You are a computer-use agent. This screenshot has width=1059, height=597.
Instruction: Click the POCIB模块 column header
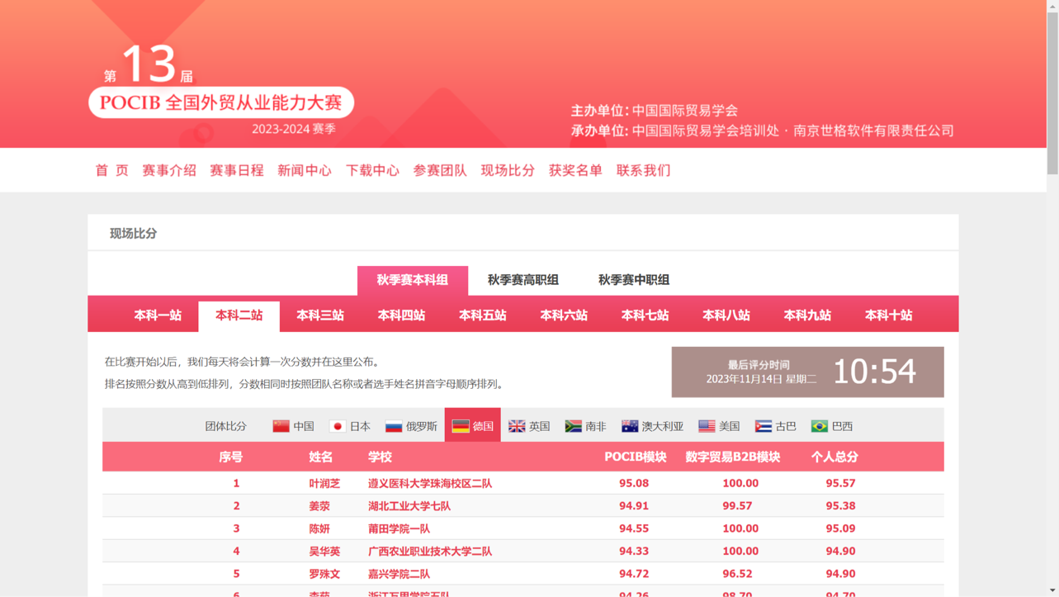pos(636,457)
